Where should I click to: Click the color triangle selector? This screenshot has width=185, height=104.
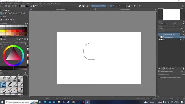click(x=14, y=54)
